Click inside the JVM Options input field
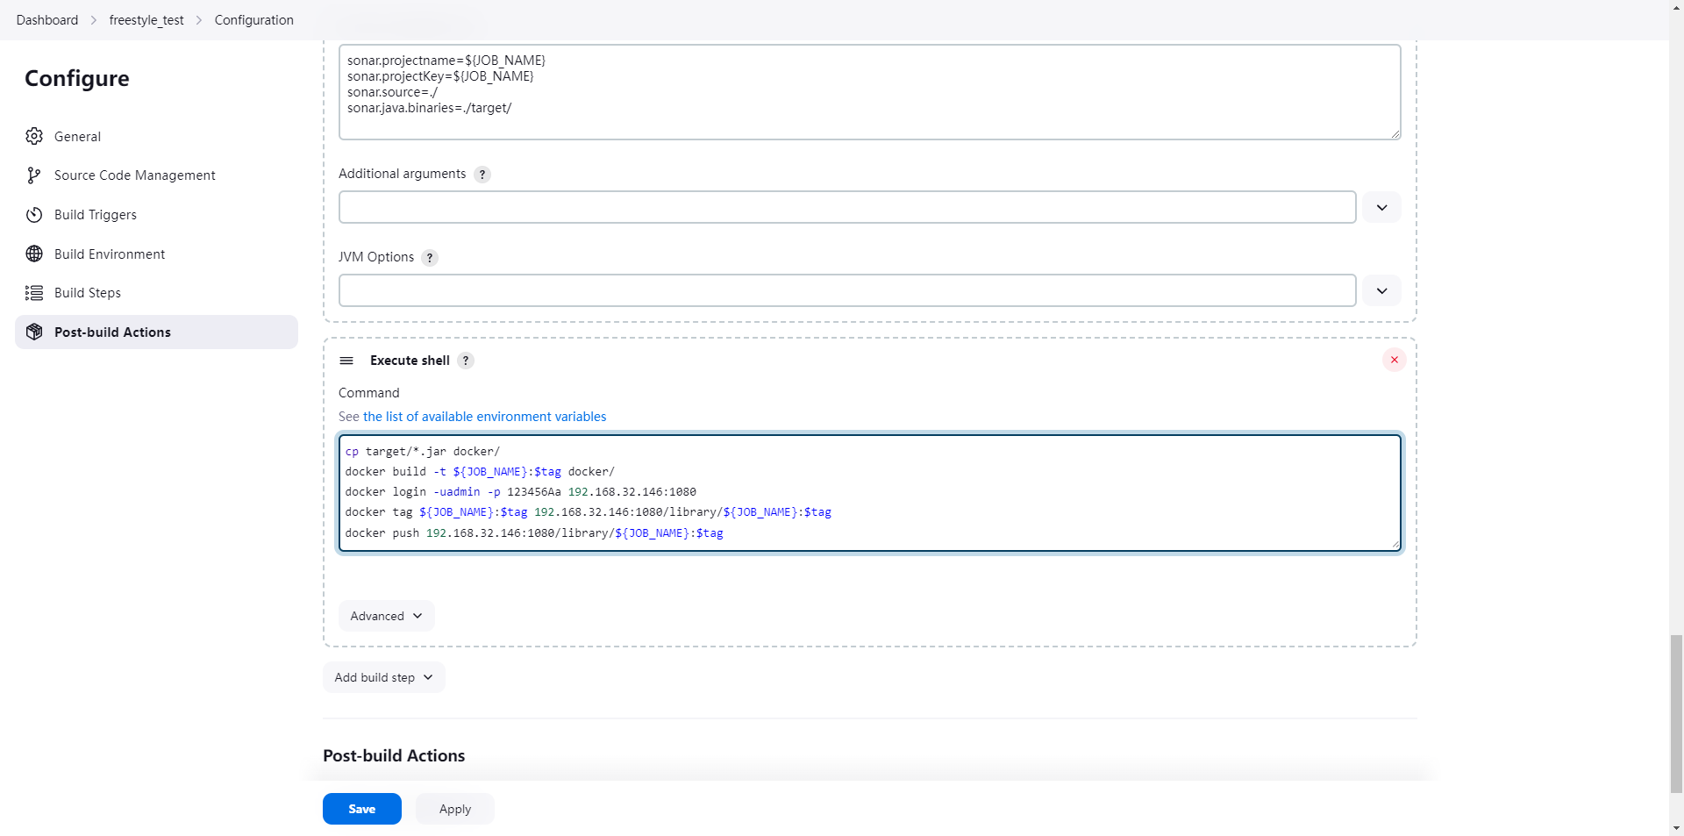 [846, 291]
